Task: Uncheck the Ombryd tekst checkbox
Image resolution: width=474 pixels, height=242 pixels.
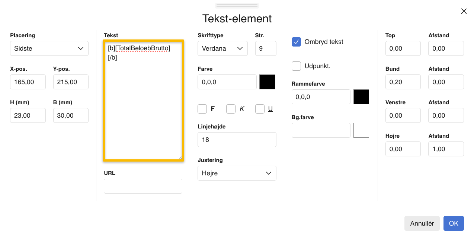Action: click(296, 42)
